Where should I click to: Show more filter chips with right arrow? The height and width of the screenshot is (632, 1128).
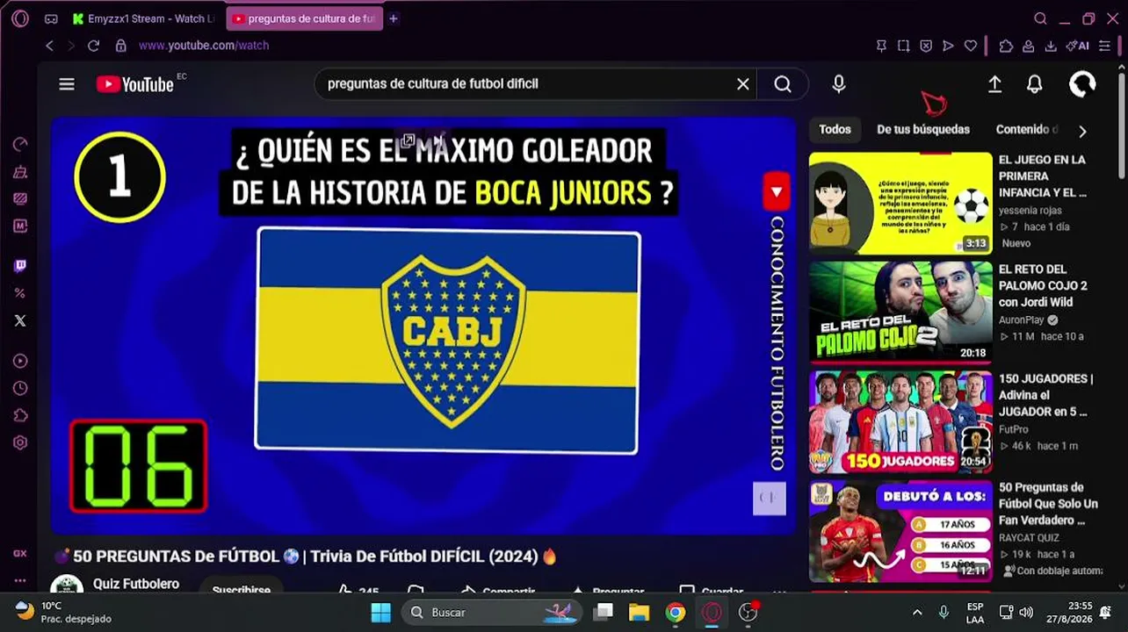1082,131
